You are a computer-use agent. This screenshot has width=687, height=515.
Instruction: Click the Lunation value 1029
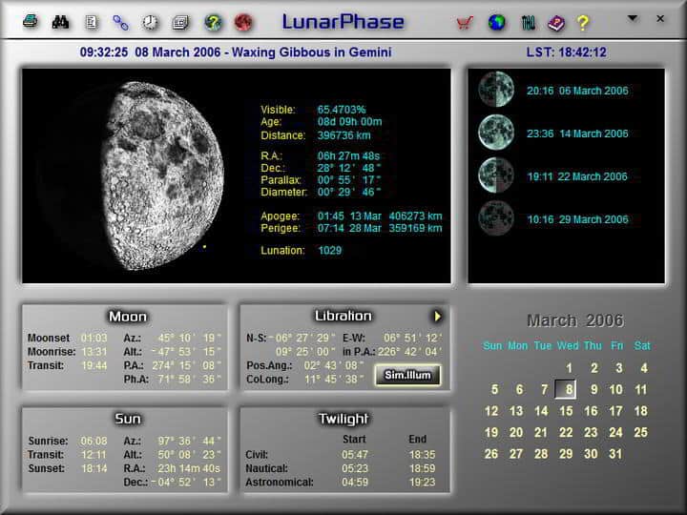[x=329, y=251]
